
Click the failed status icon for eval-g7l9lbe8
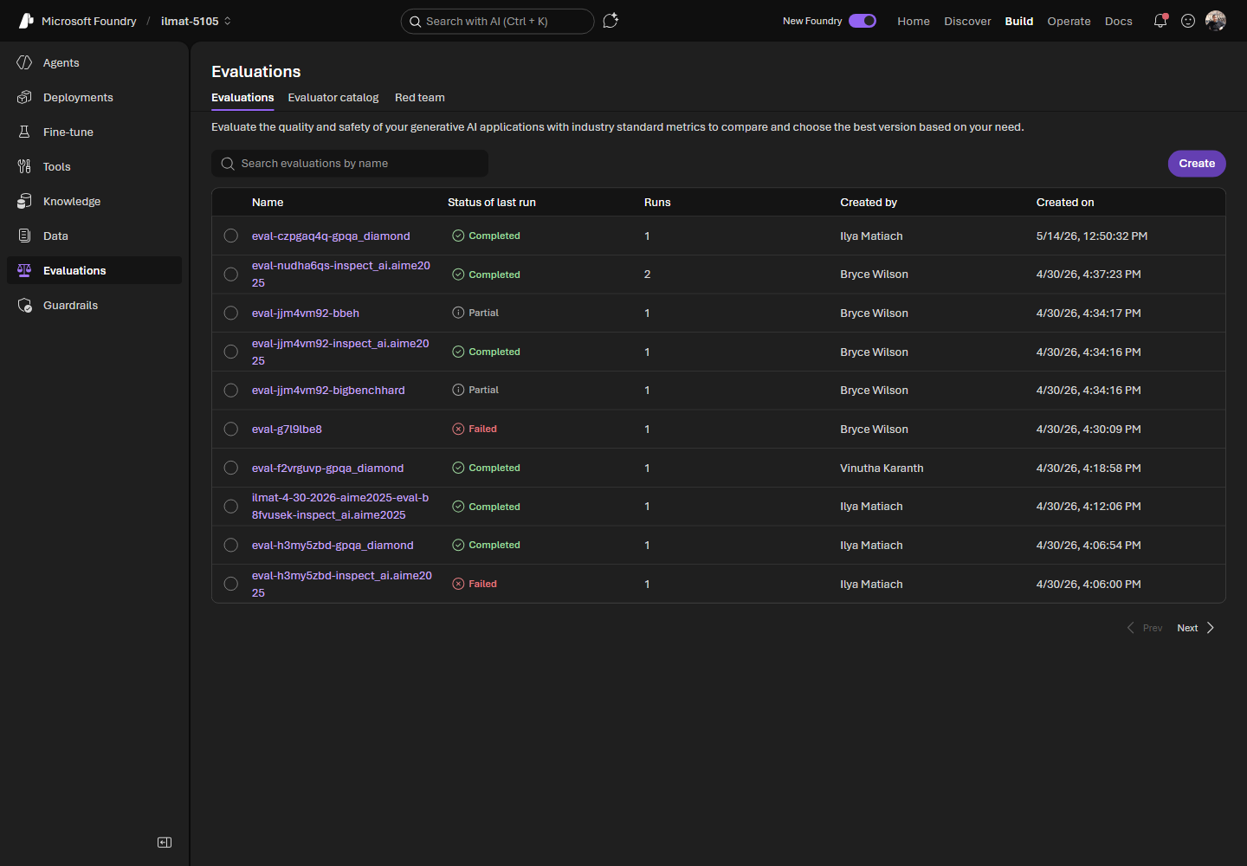(x=458, y=429)
